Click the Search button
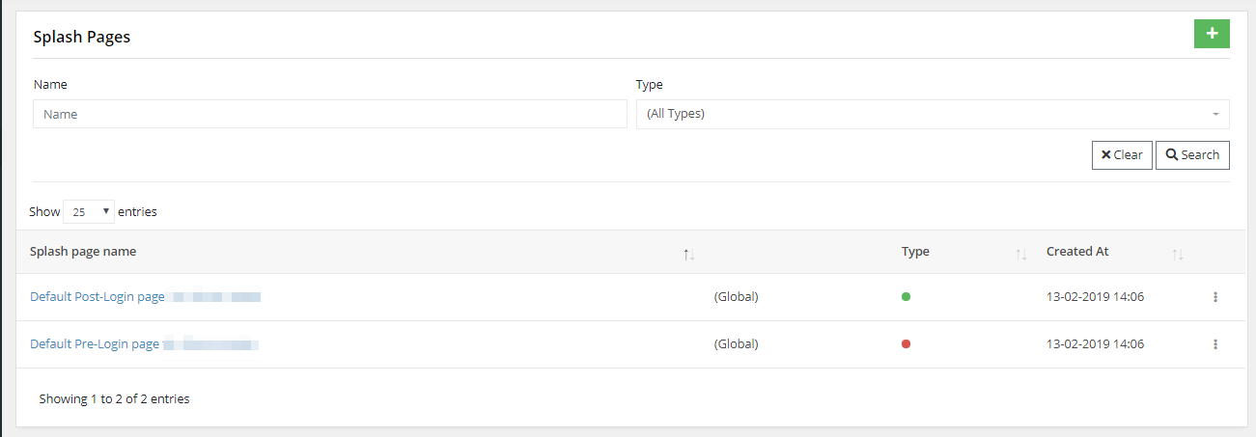Viewport: 1256px width, 437px height. coord(1192,154)
